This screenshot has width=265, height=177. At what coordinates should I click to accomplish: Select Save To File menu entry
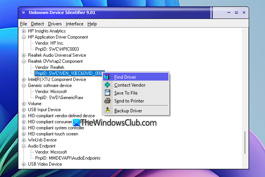click(x=136, y=93)
